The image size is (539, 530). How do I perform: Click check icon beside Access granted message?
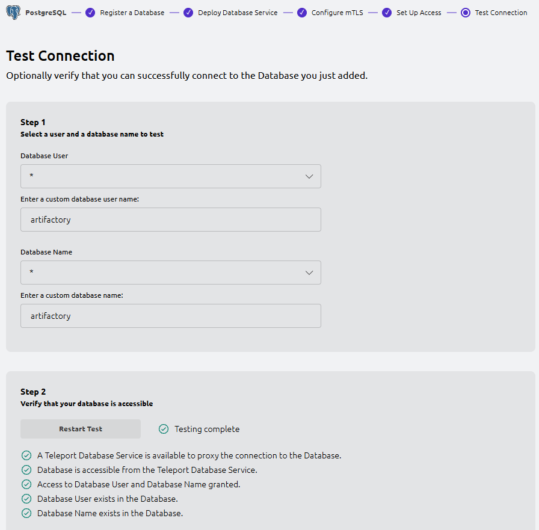pos(26,484)
